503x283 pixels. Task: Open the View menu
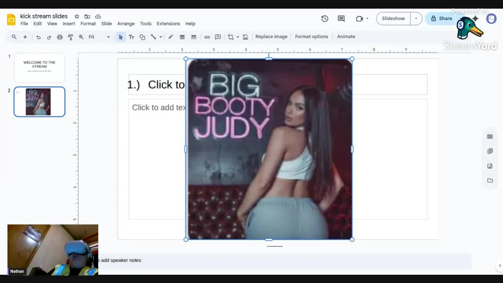pos(52,24)
